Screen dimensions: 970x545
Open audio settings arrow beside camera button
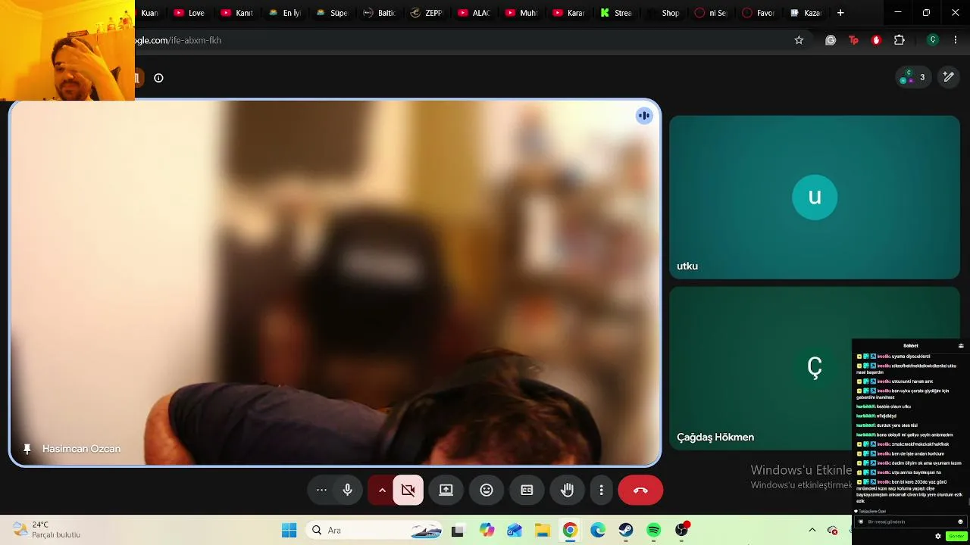tap(382, 490)
